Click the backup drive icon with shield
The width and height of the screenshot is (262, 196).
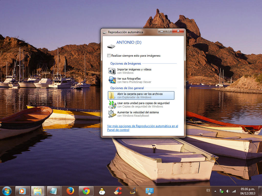coord(112,105)
